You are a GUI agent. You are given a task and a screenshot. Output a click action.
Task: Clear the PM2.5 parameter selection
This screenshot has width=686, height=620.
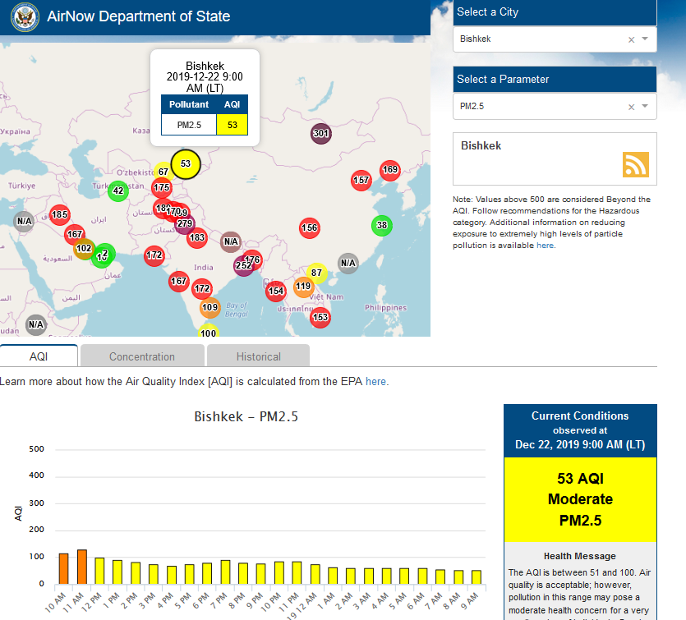pos(631,107)
